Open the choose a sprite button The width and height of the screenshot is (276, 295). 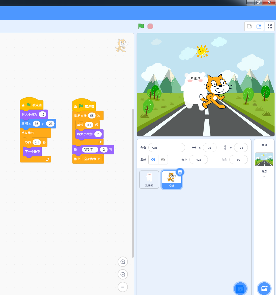[240, 288]
